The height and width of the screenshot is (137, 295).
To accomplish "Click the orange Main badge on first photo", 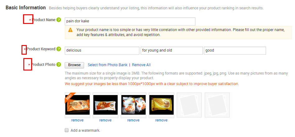I will click(69, 97).
